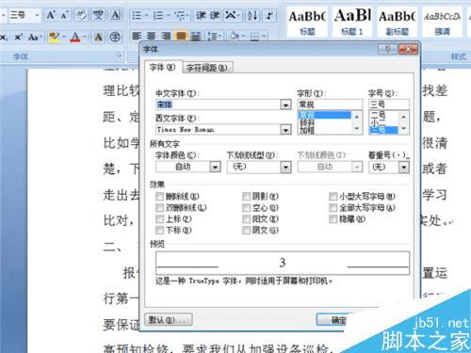Expand the 着重号 (emphasis mark) dropdown
Image resolution: width=471 pixels, height=353 pixels.
tap(404, 167)
